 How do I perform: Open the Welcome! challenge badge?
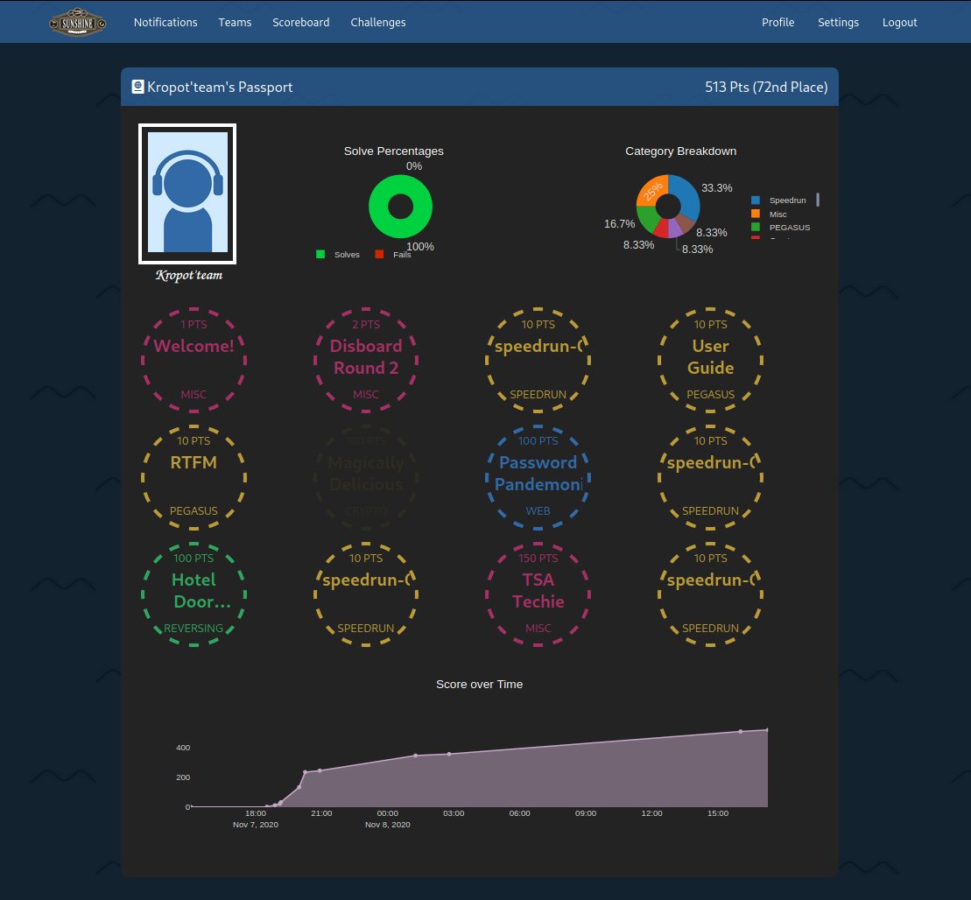click(x=193, y=360)
